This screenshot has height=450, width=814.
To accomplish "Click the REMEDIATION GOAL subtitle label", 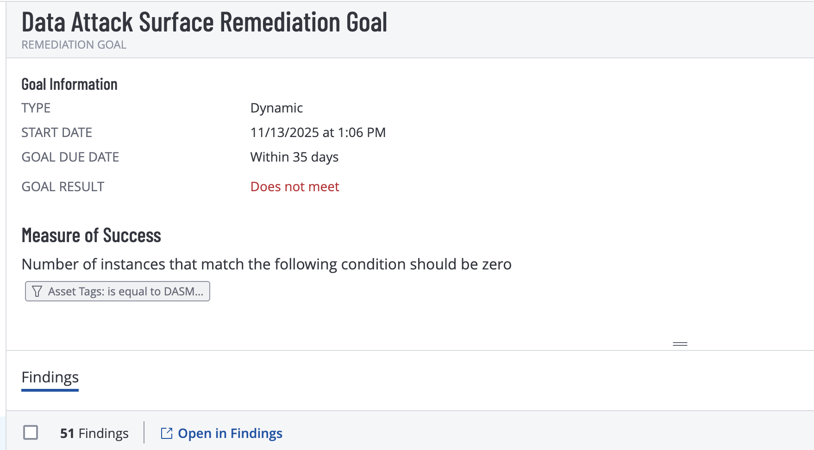I will [74, 45].
